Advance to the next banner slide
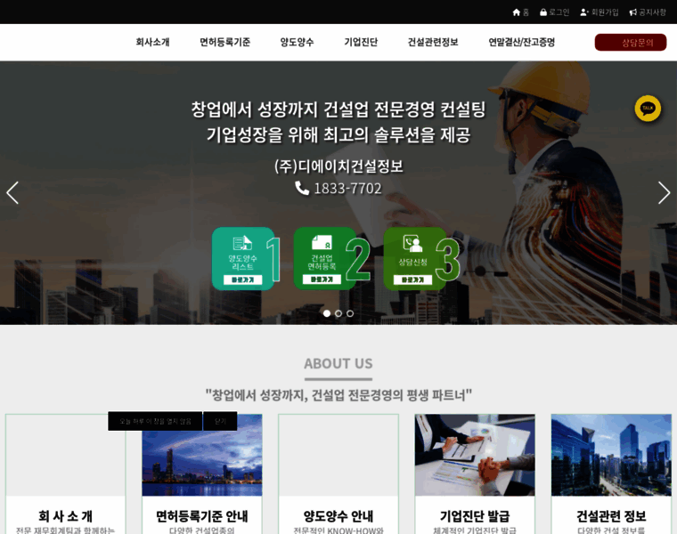677x534 pixels. pyautogui.click(x=664, y=192)
